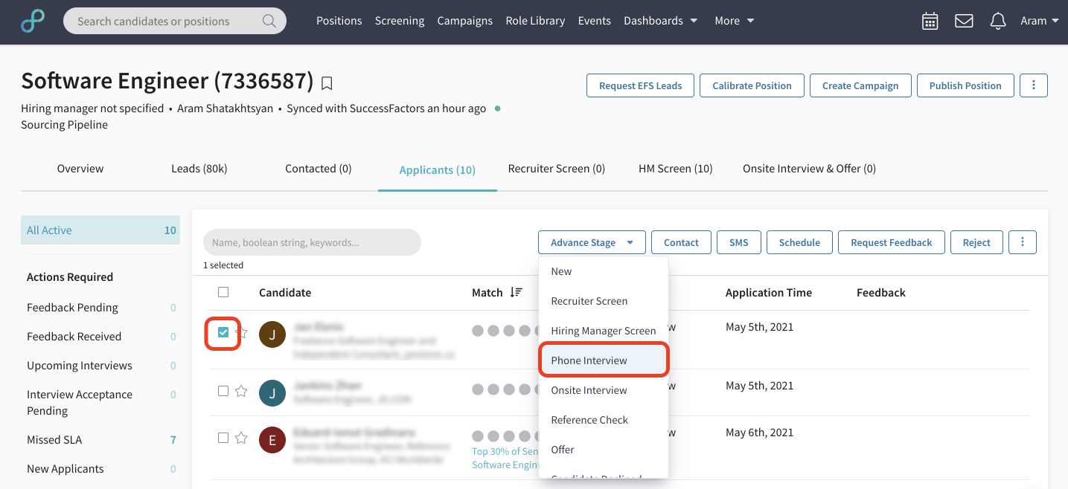Viewport: 1068px width, 489px height.
Task: Click the teal J candidate avatar
Action: (x=272, y=393)
